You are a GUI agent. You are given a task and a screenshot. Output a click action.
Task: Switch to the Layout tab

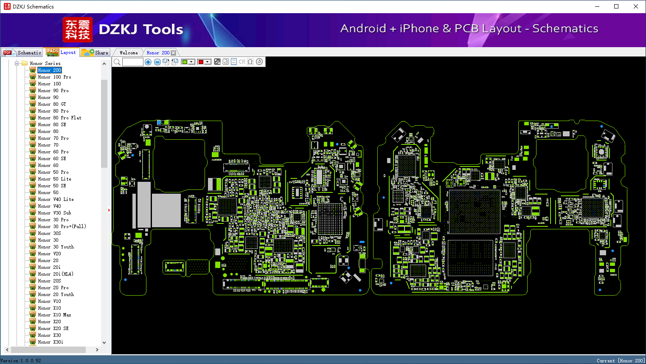[62, 52]
